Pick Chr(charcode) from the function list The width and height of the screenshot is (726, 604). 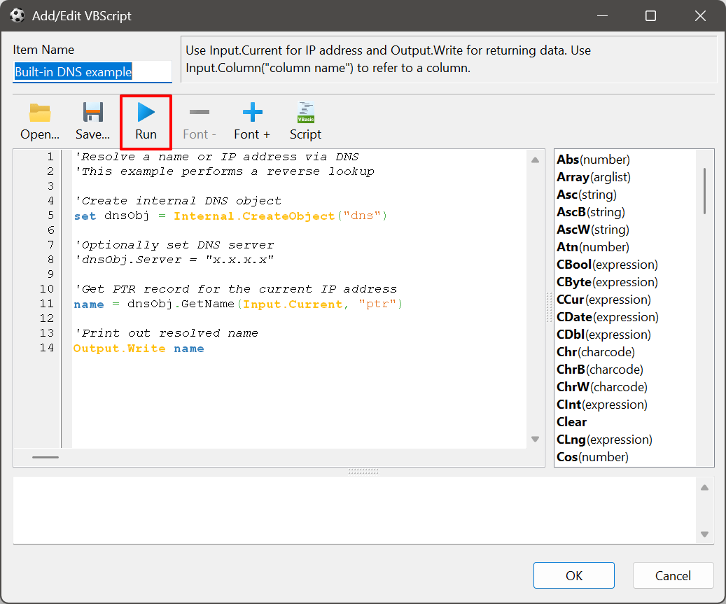[x=596, y=352]
